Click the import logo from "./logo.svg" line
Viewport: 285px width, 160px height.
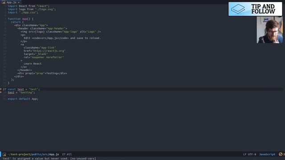pos(32,9)
